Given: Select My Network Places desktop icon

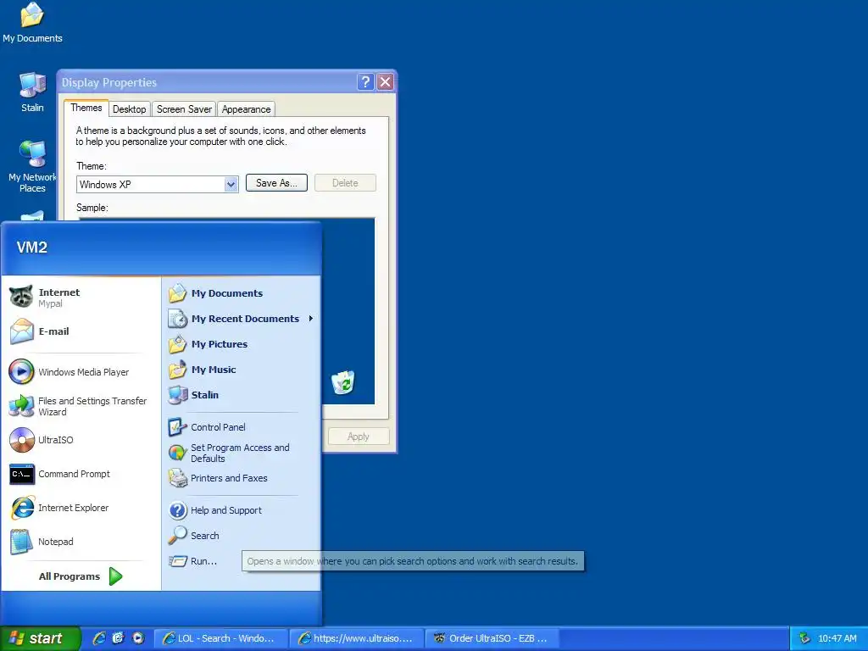Looking at the screenshot, I should [x=32, y=167].
